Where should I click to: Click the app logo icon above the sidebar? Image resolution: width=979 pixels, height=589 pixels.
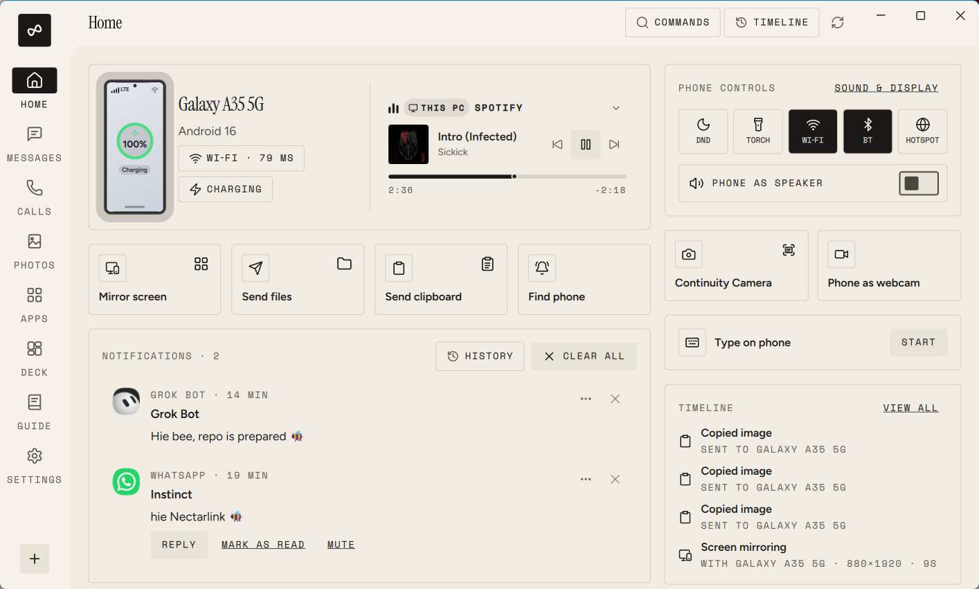[35, 30]
